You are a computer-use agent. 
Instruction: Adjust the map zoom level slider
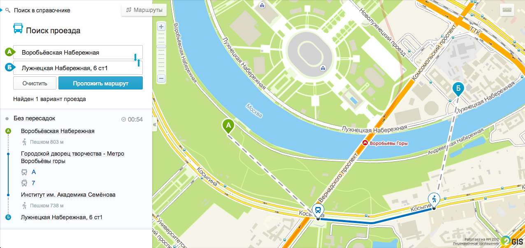pos(161,46)
